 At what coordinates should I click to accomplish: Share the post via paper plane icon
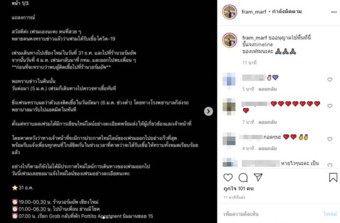[x=258, y=177]
